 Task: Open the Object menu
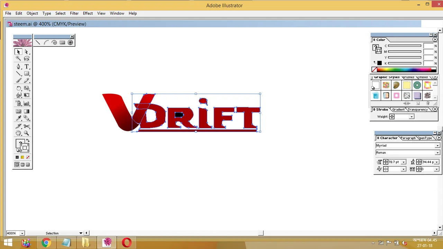(32, 13)
